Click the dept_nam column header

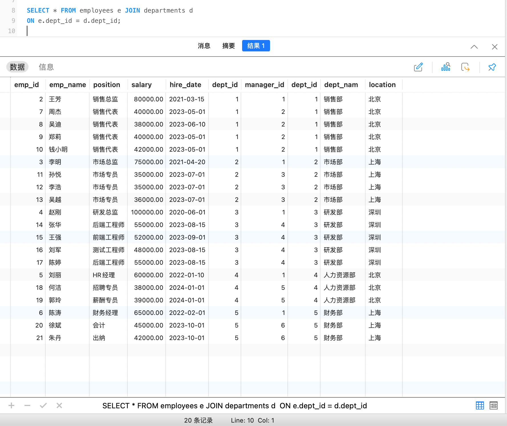click(341, 85)
